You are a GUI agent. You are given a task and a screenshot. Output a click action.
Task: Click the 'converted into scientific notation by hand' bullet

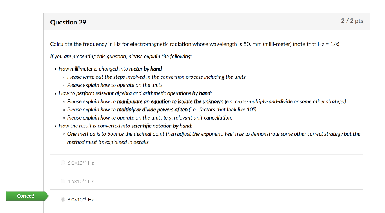[x=126, y=126]
